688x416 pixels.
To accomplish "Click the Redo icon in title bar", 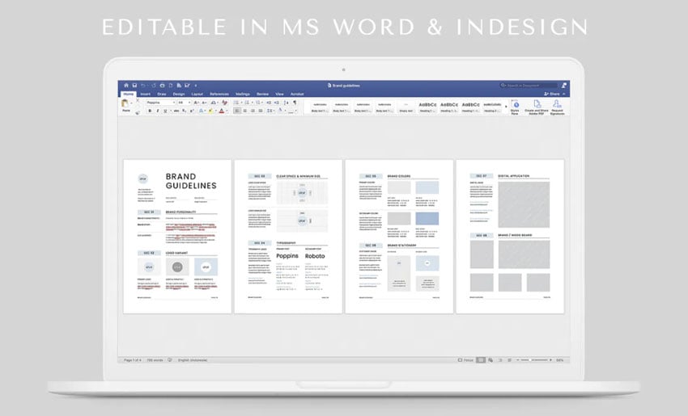I will 154,86.
